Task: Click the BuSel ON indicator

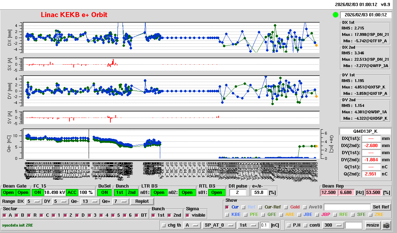Action: [104, 193]
